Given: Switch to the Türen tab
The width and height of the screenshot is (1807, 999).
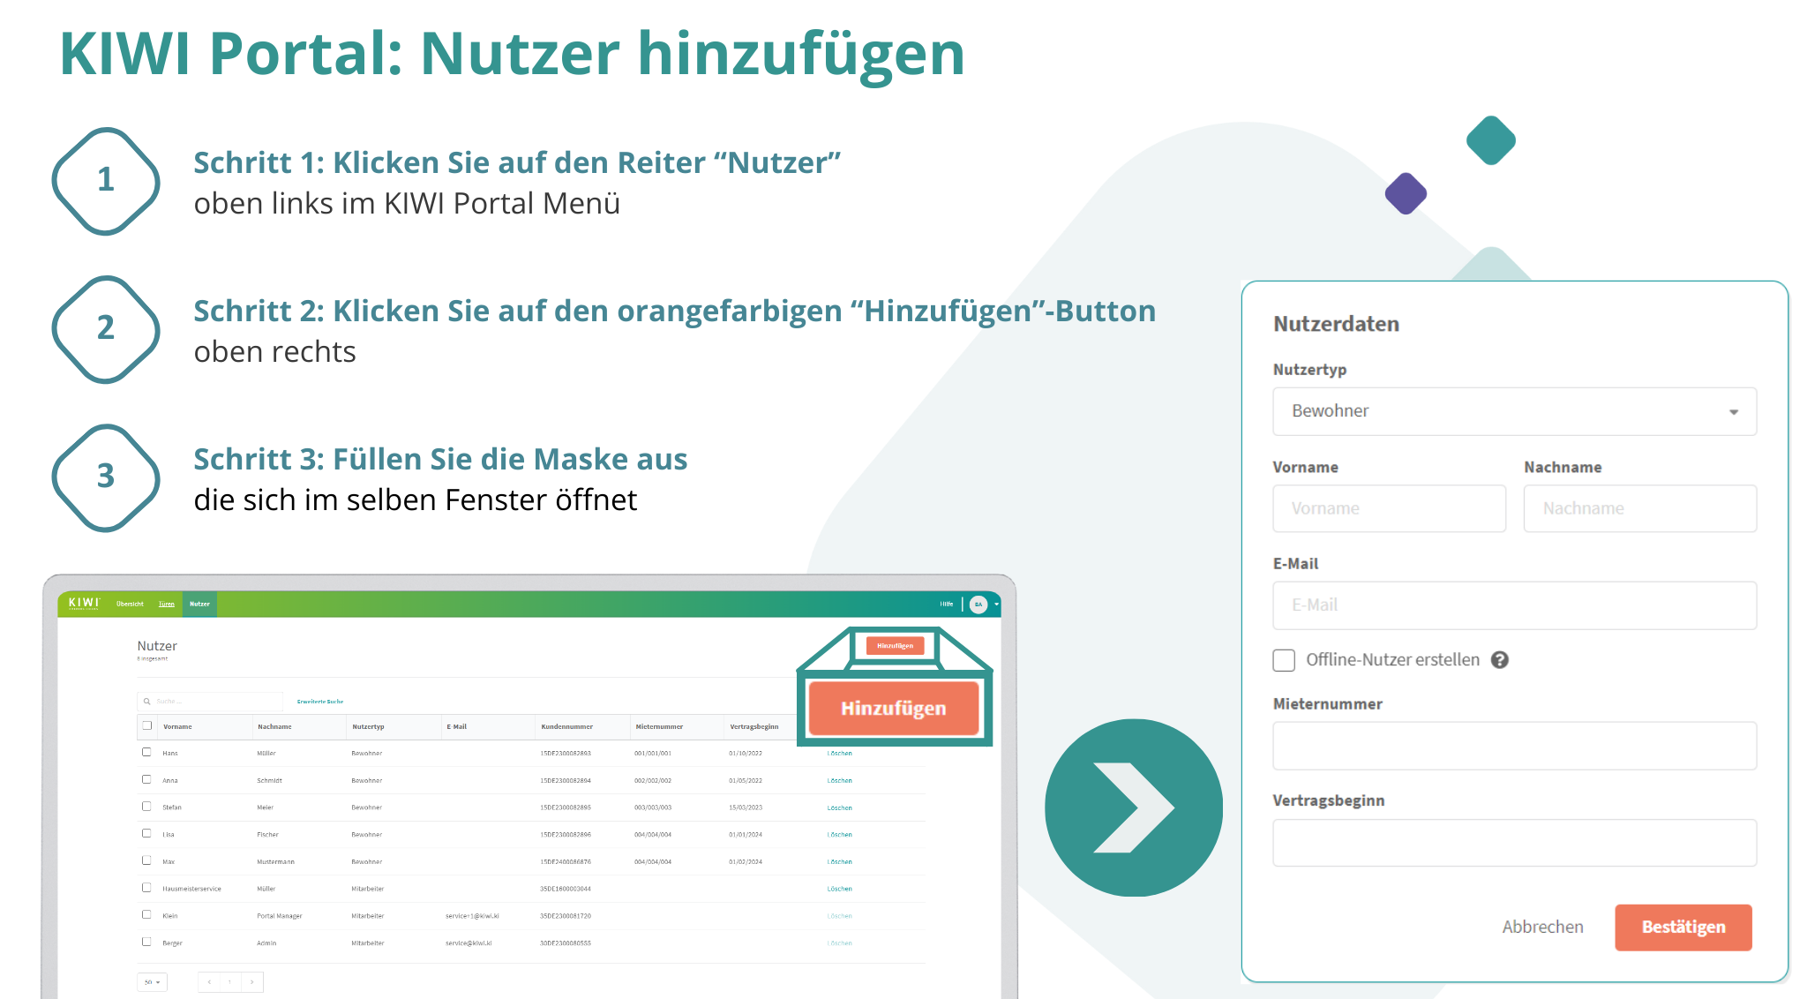Looking at the screenshot, I should pyautogui.click(x=165, y=604).
